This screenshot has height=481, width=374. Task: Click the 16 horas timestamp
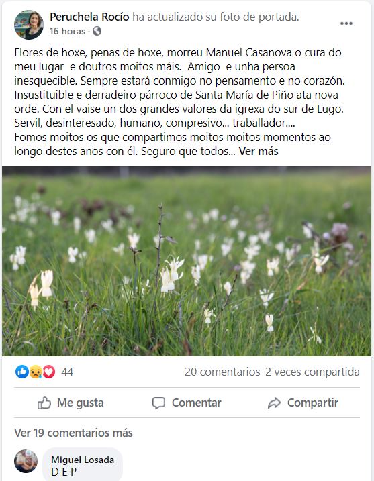67,31
